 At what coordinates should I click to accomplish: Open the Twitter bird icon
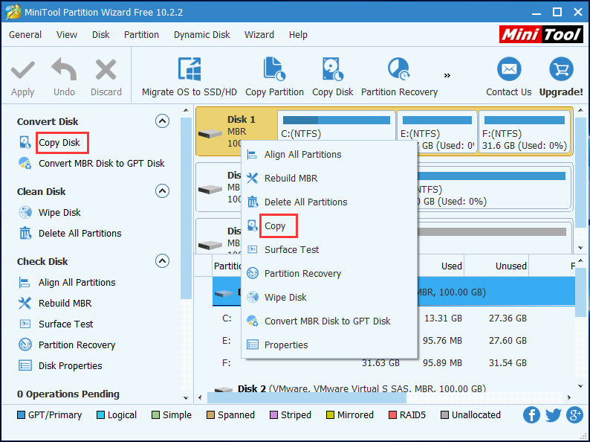[553, 415]
